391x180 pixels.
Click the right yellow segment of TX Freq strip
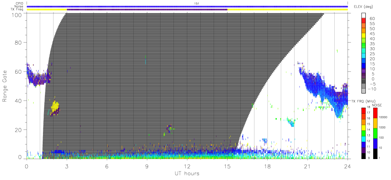point(288,9)
